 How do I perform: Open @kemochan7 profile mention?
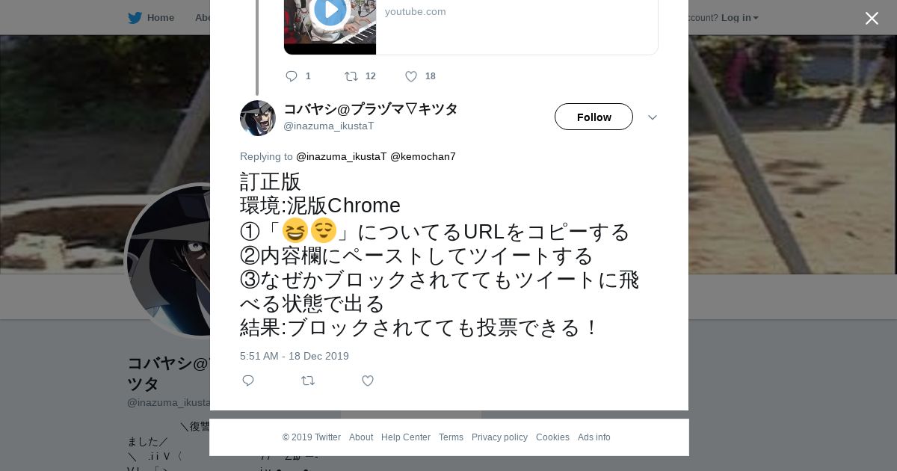tap(422, 156)
